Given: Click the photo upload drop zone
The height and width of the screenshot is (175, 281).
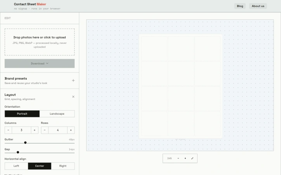Looking at the screenshot, I should click(40, 42).
